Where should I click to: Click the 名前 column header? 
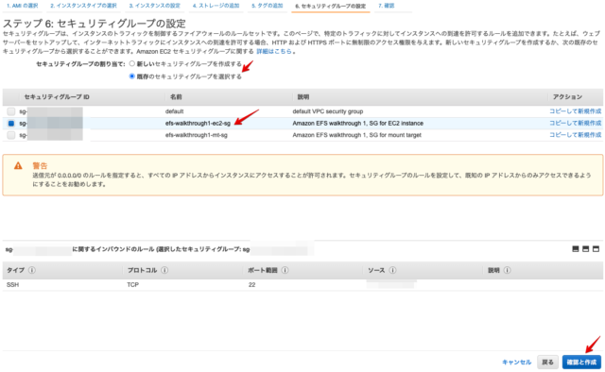point(176,97)
